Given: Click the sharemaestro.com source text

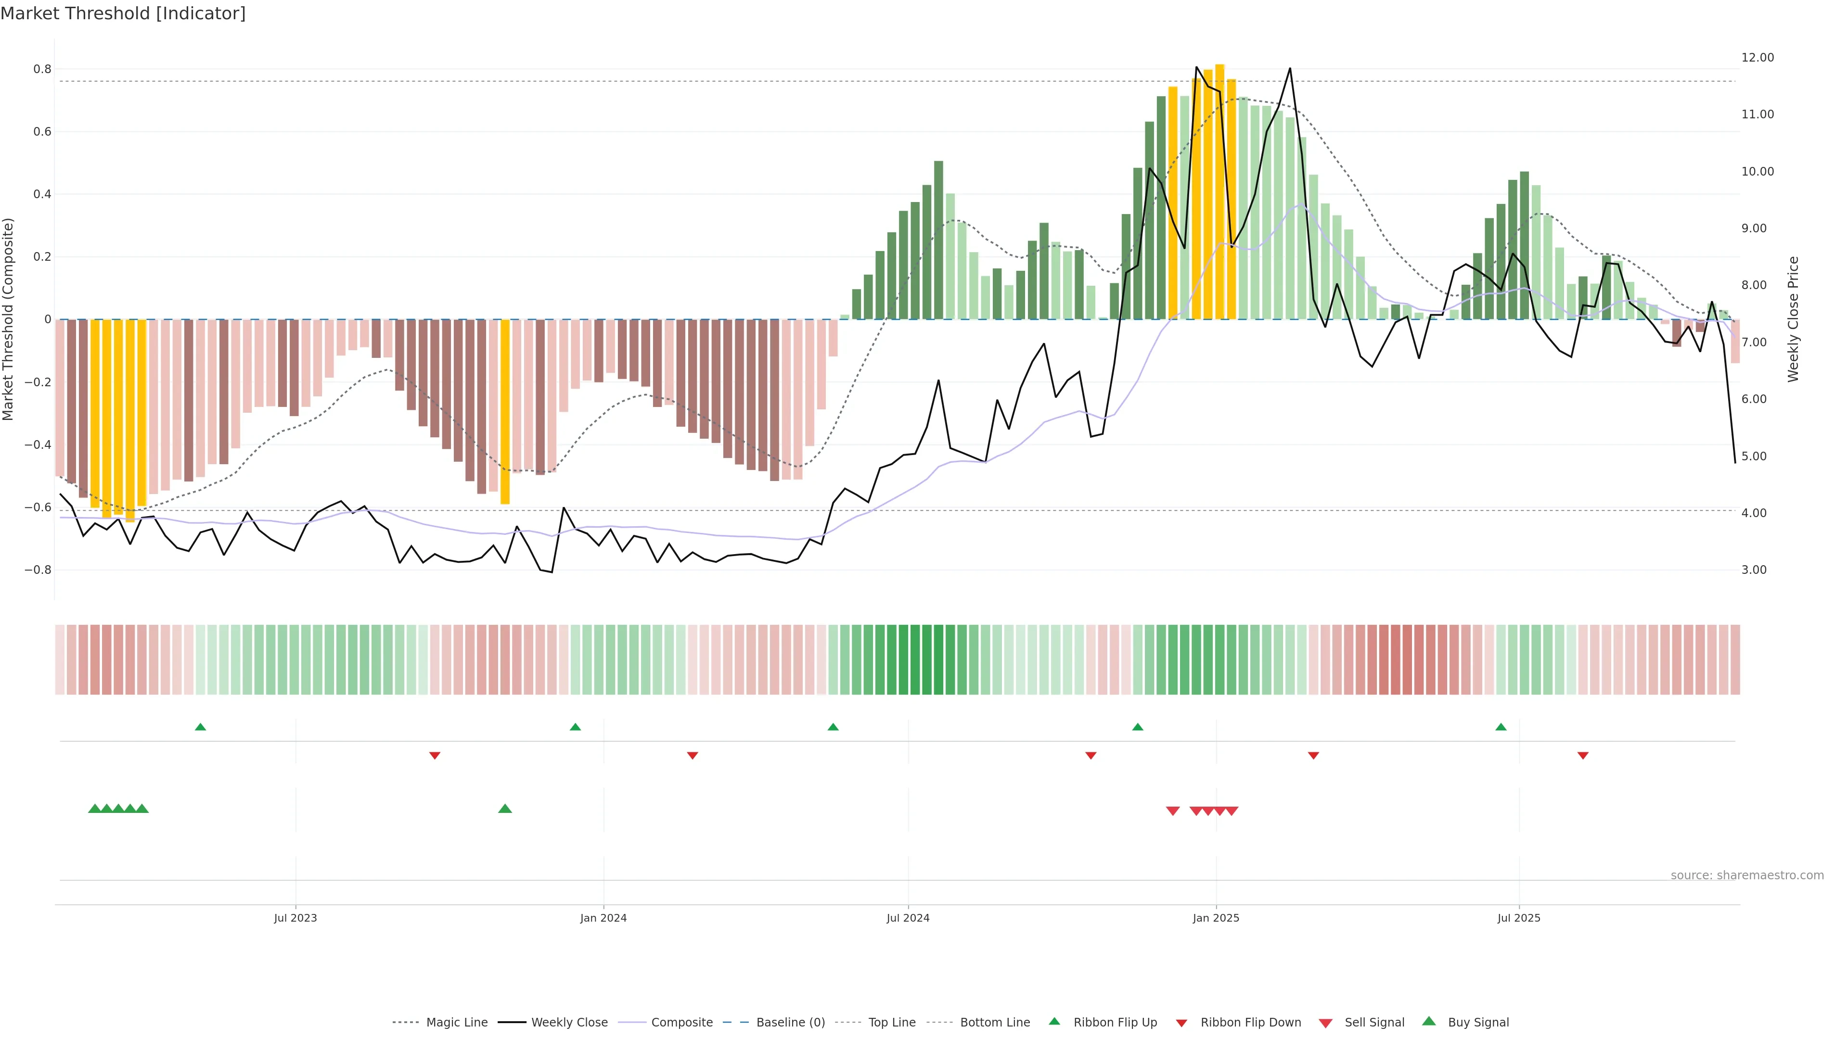Looking at the screenshot, I should [x=1747, y=875].
